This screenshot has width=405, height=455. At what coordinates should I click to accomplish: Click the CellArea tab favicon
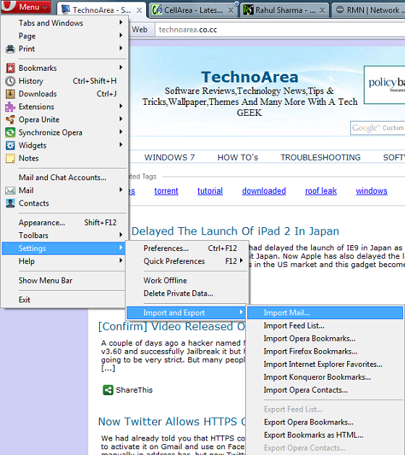click(157, 10)
